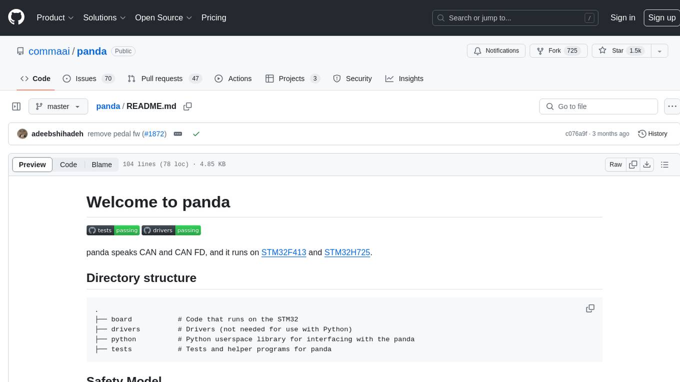View the file History
This screenshot has height=382, width=680.
pyautogui.click(x=652, y=133)
